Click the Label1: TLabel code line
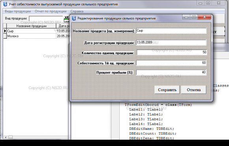Image resolution: width=229 pixels, height=146 pixels. click(x=146, y=110)
